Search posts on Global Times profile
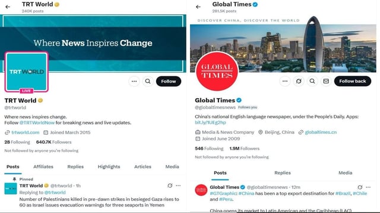The height and width of the screenshot is (213, 380). tap(312, 81)
